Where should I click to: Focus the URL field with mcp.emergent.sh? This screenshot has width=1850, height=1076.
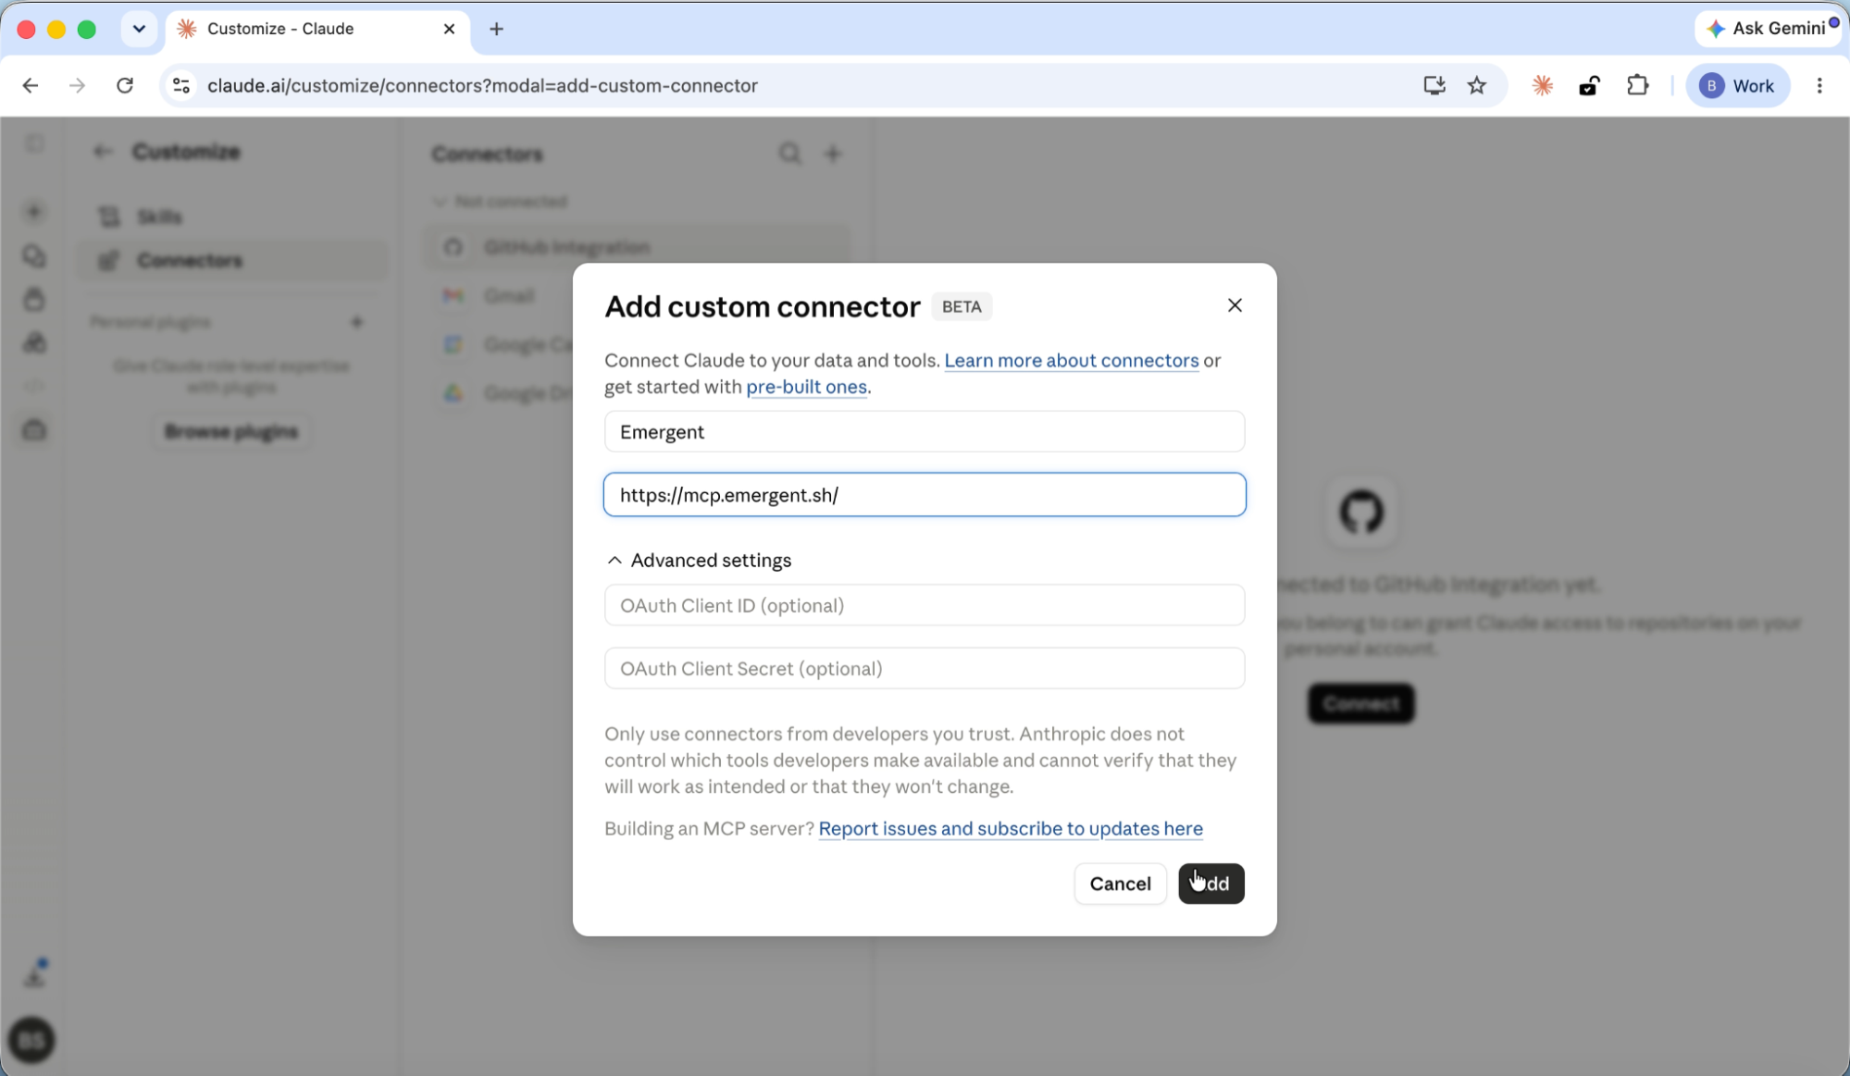click(x=924, y=495)
